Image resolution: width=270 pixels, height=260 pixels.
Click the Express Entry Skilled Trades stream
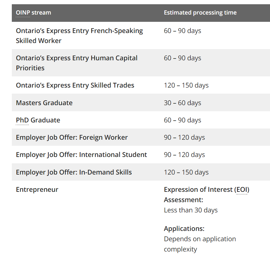coord(75,85)
